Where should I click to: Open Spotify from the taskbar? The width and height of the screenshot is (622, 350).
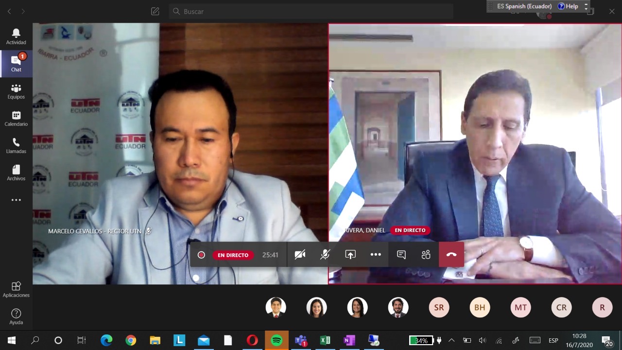point(276,340)
